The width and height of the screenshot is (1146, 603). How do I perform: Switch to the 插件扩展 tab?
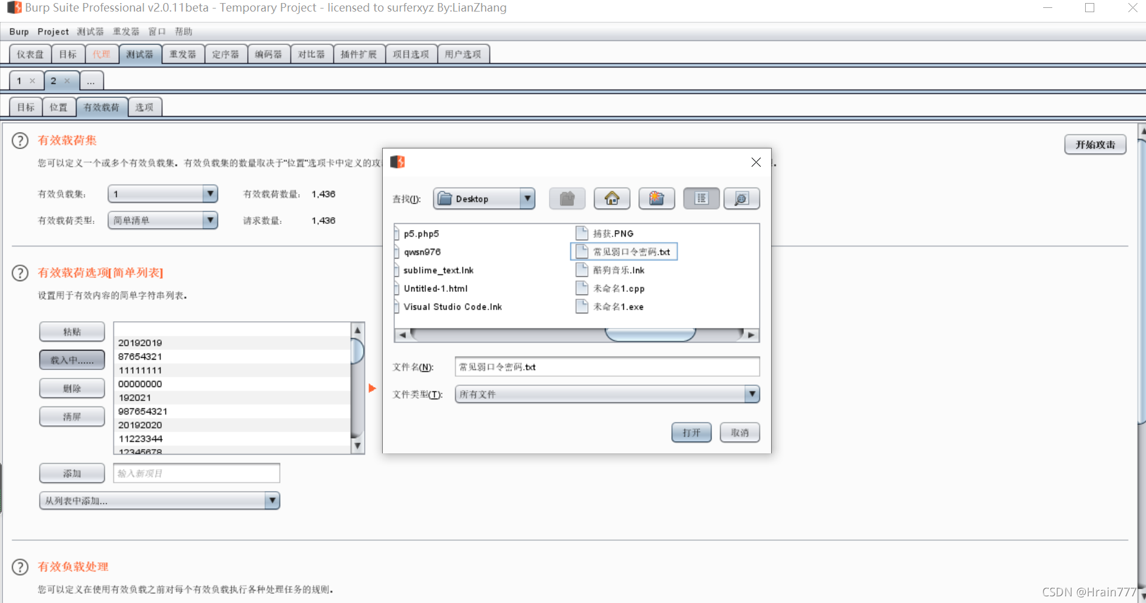pos(359,54)
